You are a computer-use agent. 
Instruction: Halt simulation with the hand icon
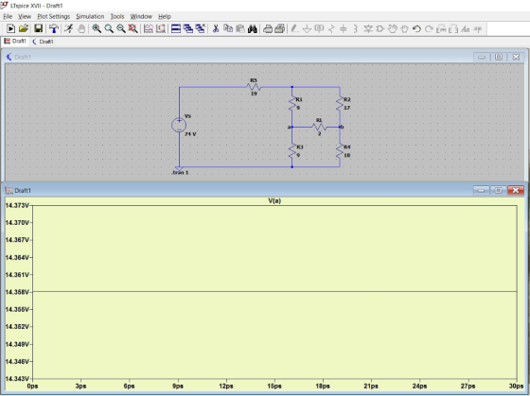tap(81, 29)
